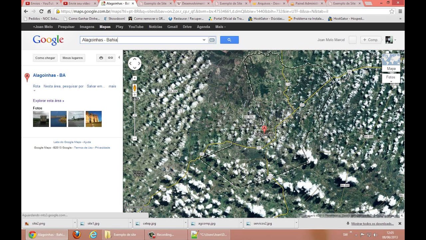Switch to the Envios - YouTube tab
The height and width of the screenshot is (240, 426).
[42, 3]
